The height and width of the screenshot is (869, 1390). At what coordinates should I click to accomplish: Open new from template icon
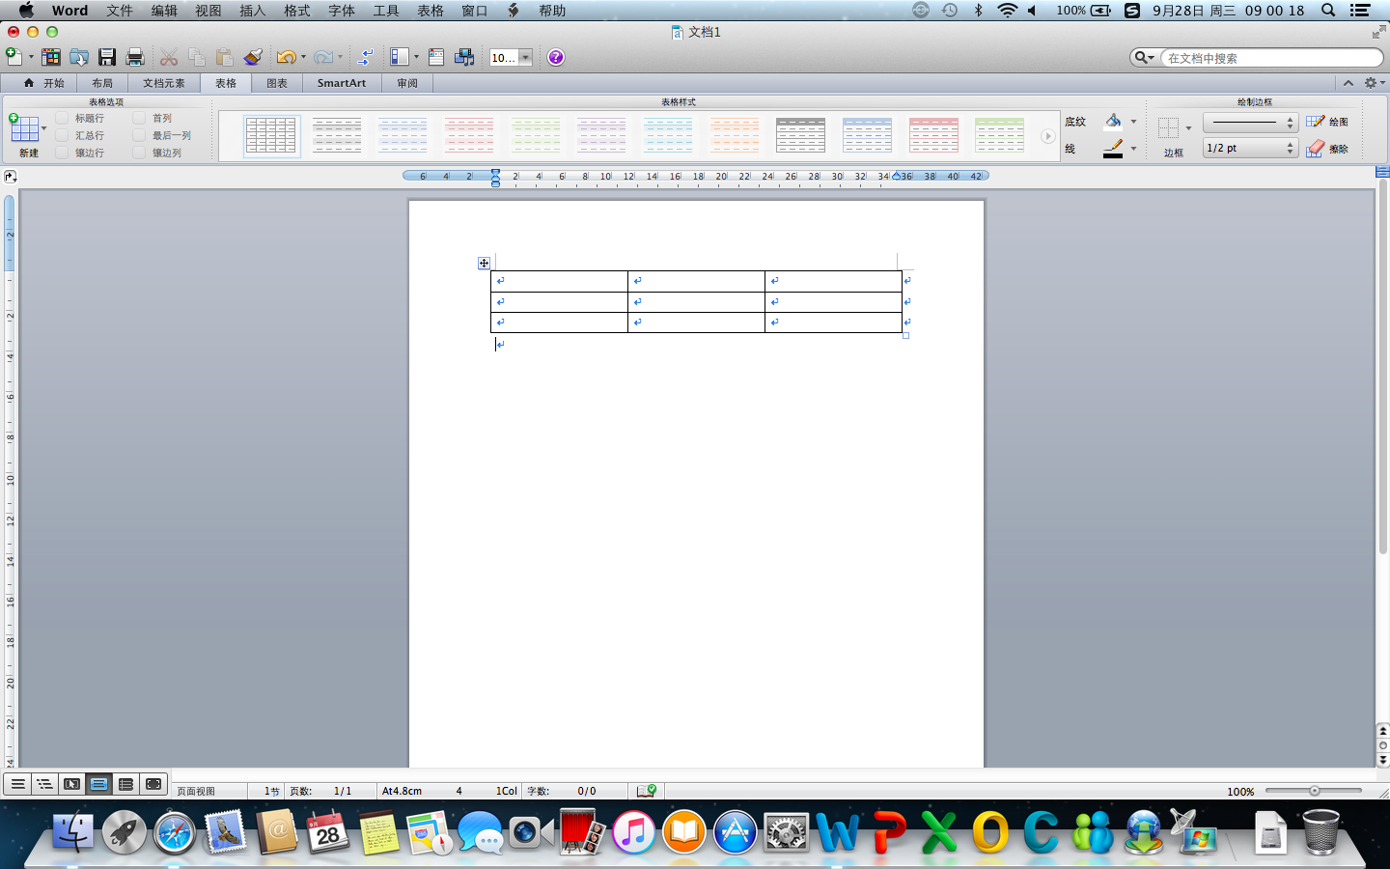point(50,57)
